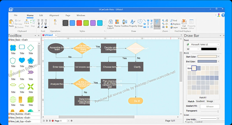Select the cyan style swatch
The image size is (232, 125).
pos(100,23)
